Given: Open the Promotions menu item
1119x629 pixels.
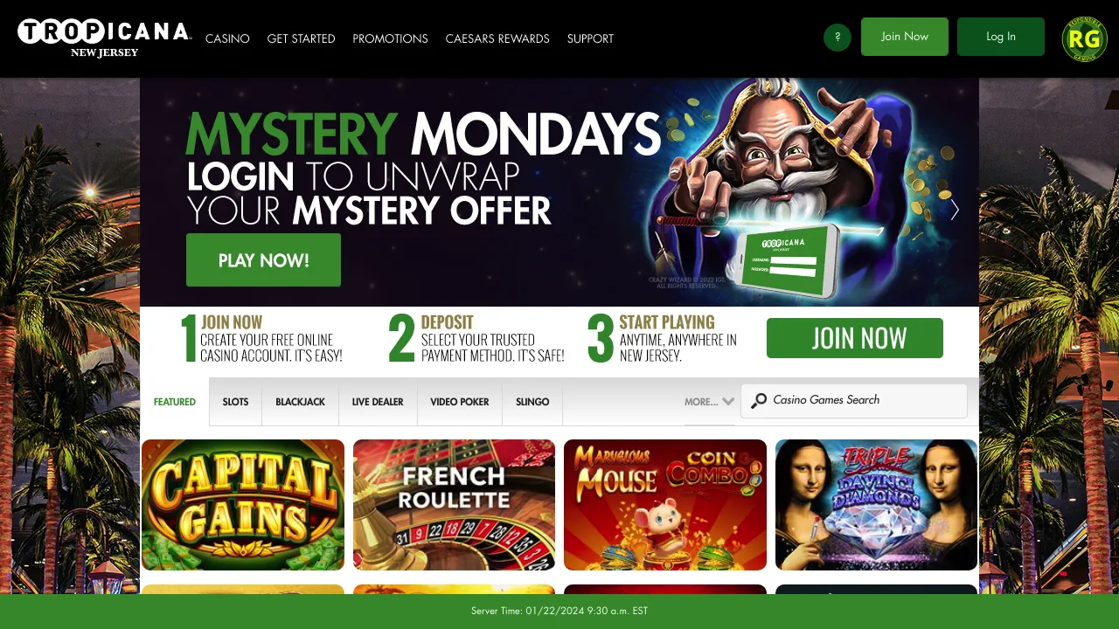Looking at the screenshot, I should [x=390, y=38].
